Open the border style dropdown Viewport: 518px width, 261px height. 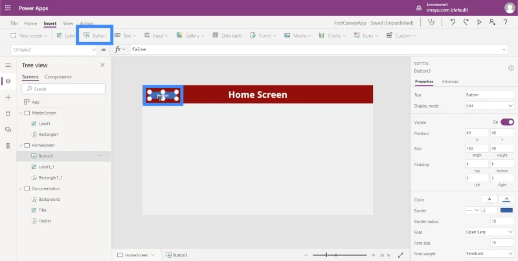click(x=473, y=210)
